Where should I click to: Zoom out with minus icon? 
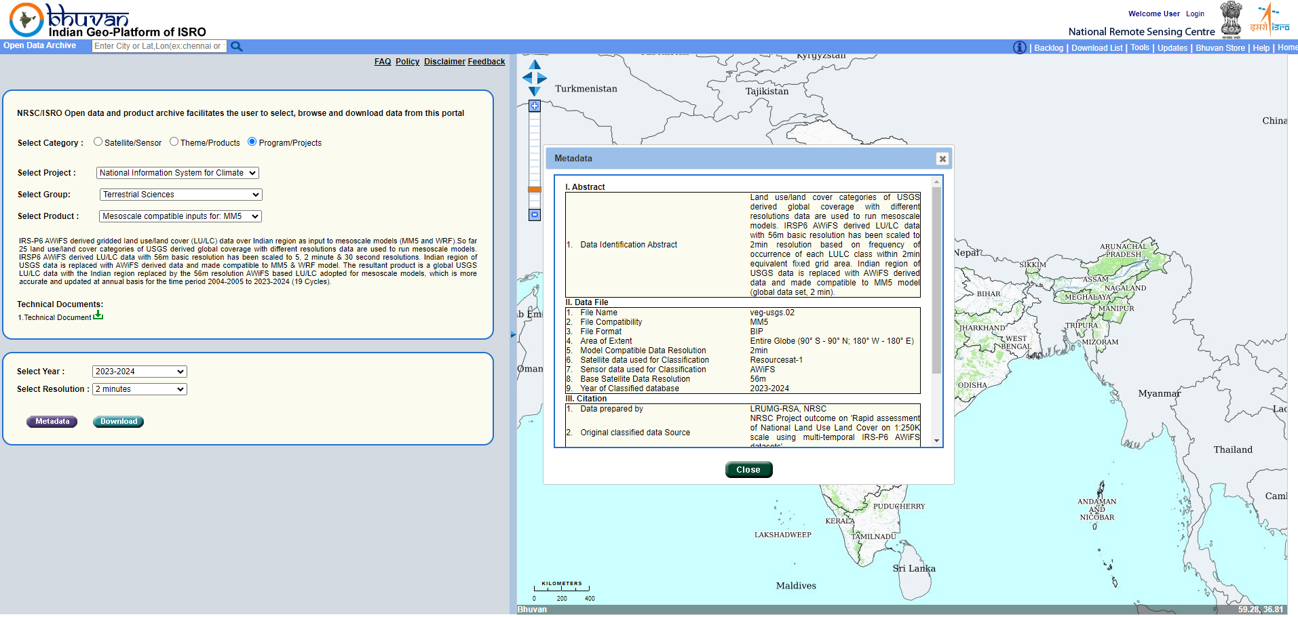coord(535,215)
